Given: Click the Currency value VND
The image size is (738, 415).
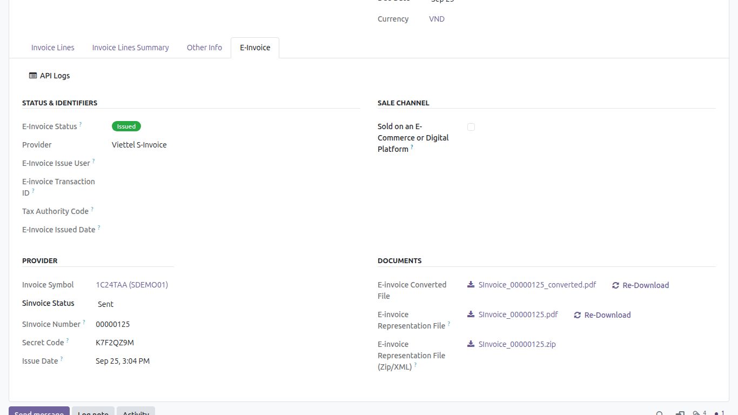Looking at the screenshot, I should [x=437, y=19].
